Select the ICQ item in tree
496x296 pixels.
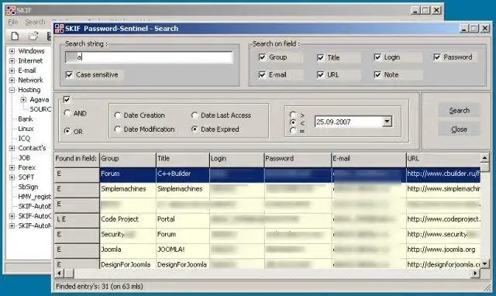24,139
